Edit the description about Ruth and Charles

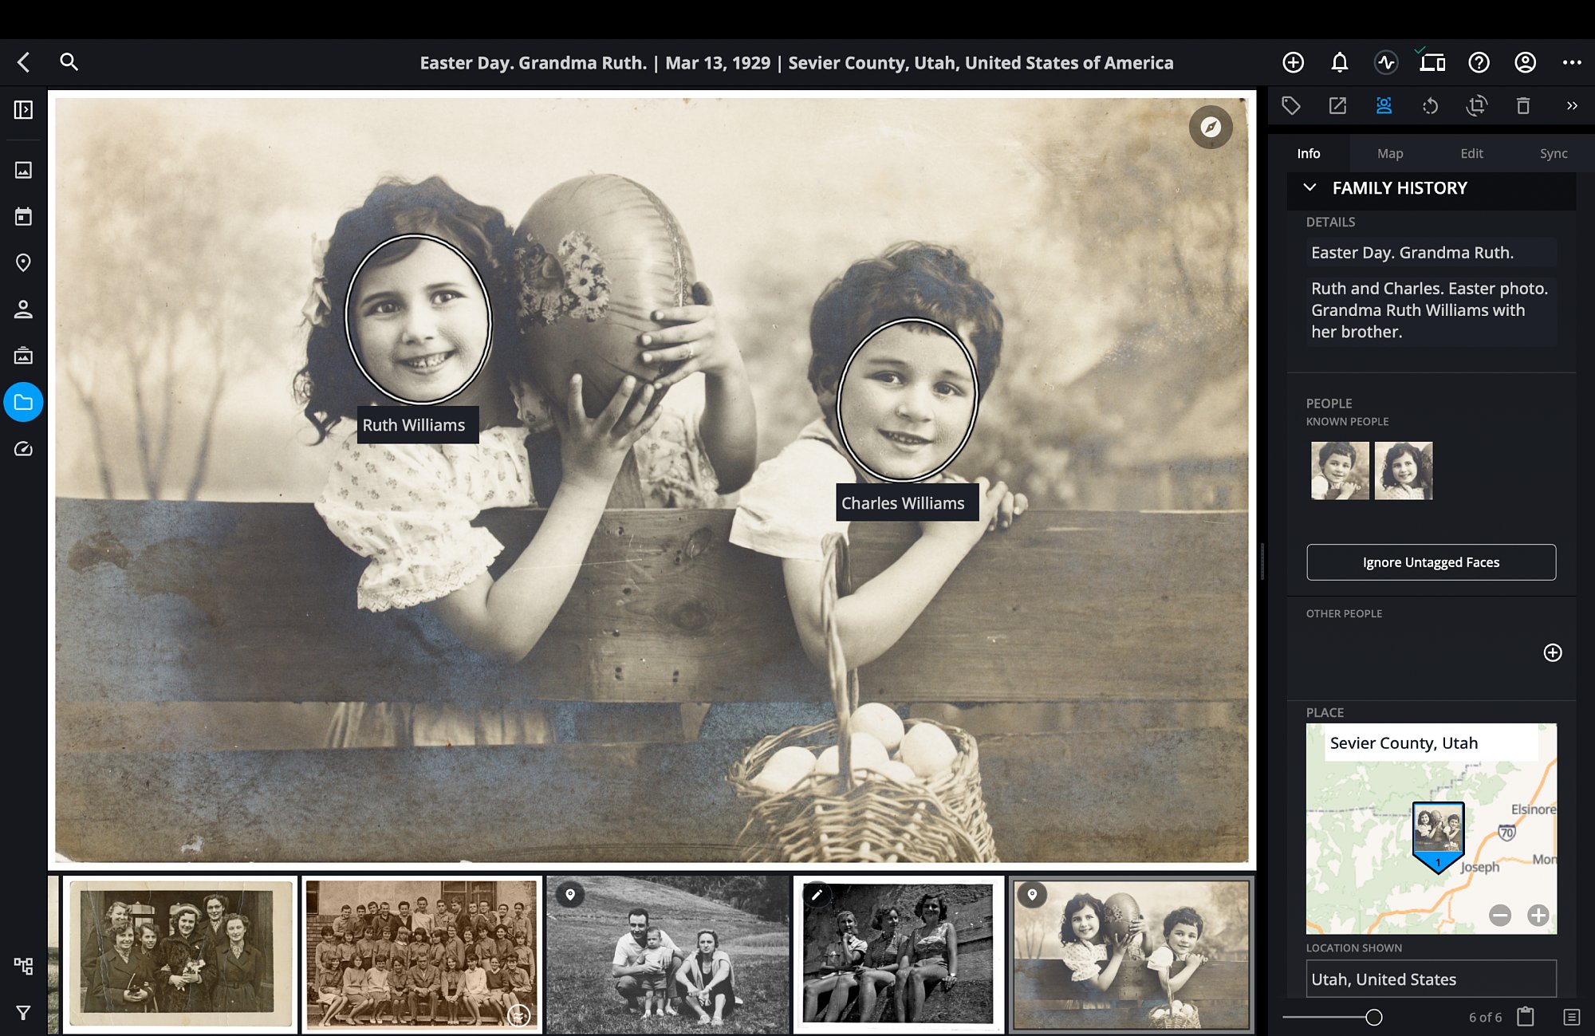coord(1432,309)
